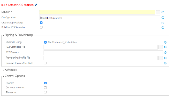Show info for Remove Profile After Build

click(165, 63)
